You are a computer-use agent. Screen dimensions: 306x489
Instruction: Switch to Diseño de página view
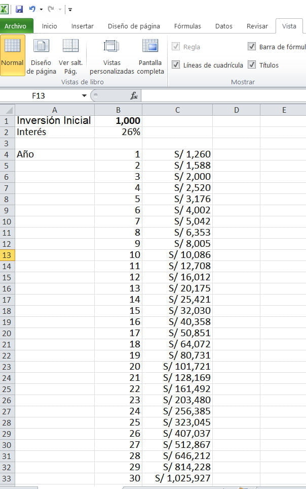tap(41, 55)
